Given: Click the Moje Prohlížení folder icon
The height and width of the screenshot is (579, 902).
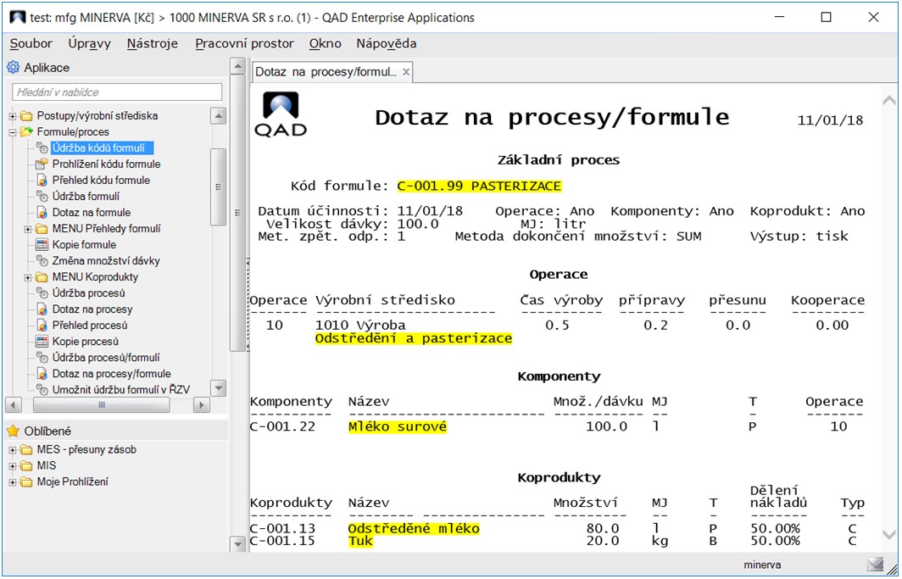Looking at the screenshot, I should click(x=26, y=482).
